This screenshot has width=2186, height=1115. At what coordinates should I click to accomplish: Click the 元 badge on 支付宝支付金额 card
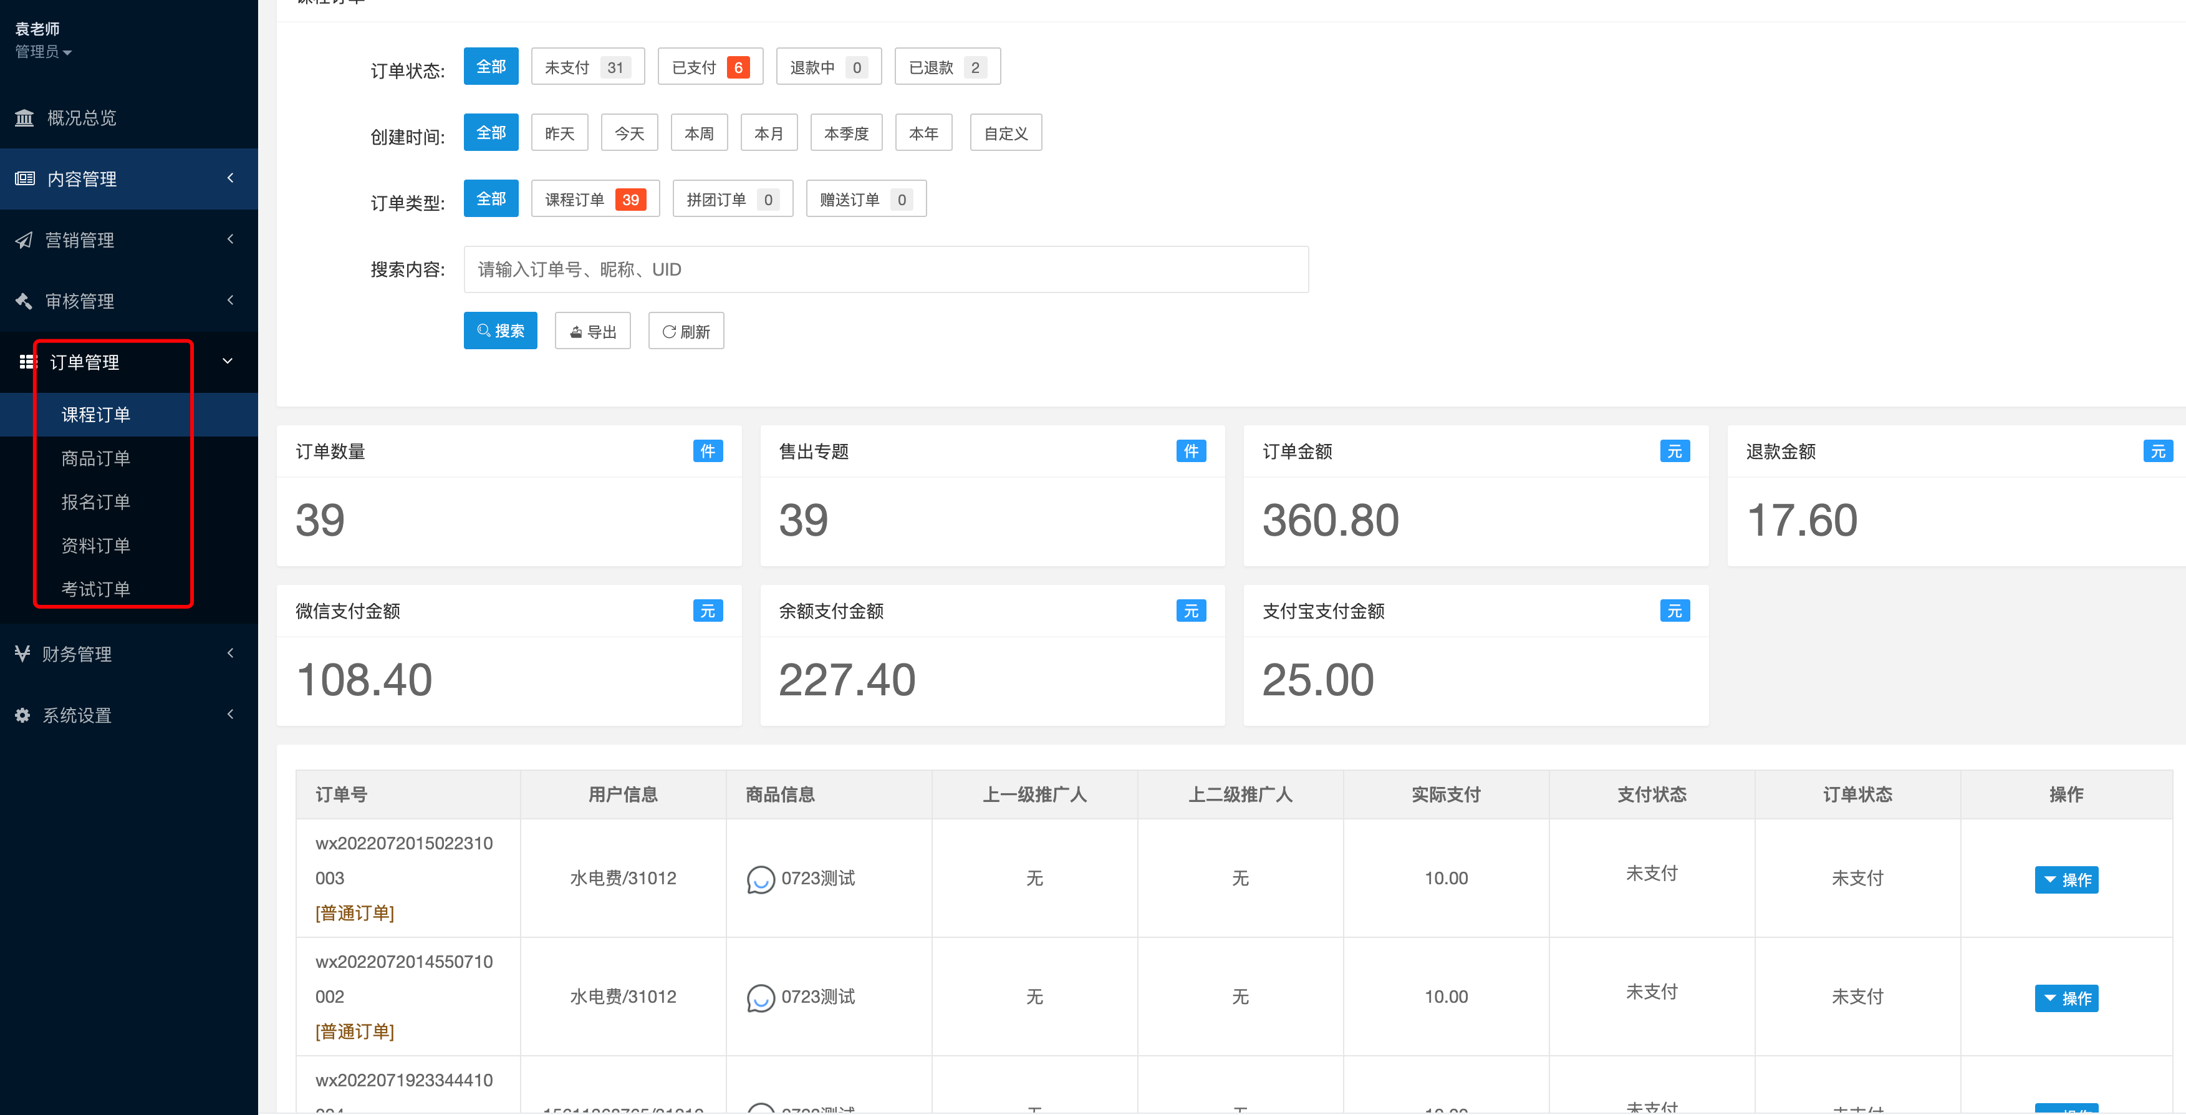point(1674,611)
